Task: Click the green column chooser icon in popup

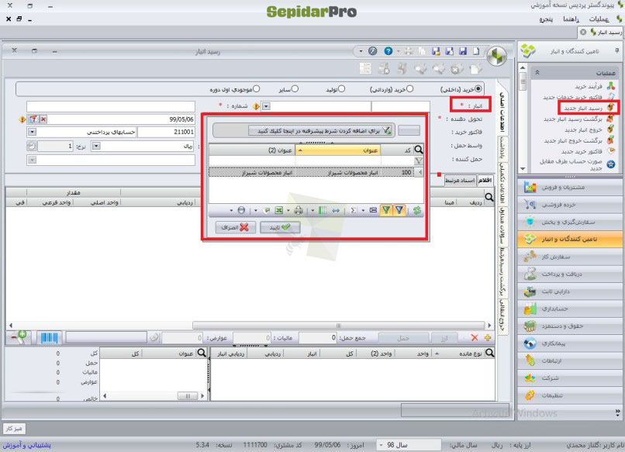Action: 323,210
